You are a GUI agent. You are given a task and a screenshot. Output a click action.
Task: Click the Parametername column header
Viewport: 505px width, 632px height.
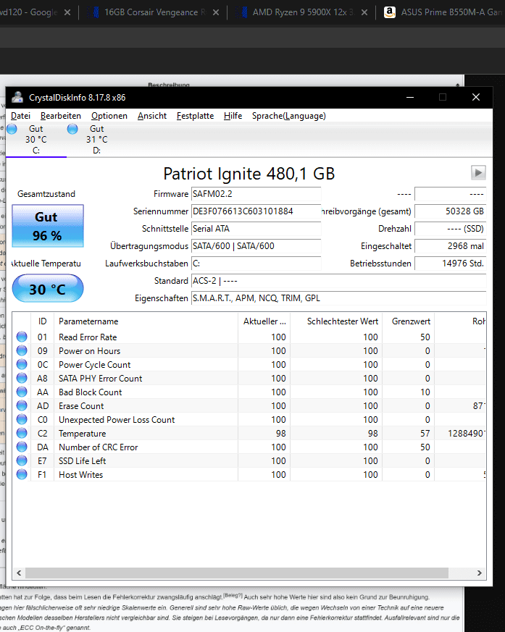point(146,321)
